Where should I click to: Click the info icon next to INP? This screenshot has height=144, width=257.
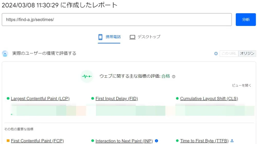(157, 141)
